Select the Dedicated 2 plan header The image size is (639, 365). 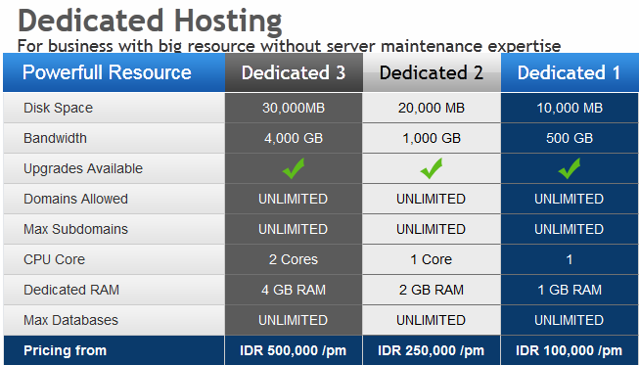(432, 73)
